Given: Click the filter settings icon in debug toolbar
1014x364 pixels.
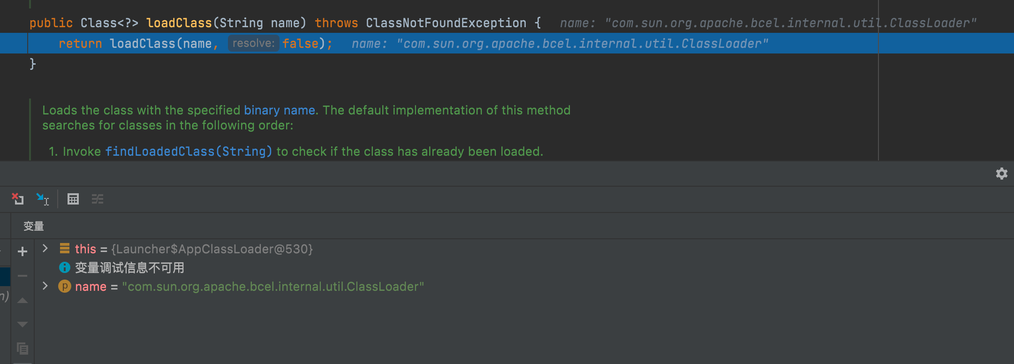Looking at the screenshot, I should click(98, 199).
